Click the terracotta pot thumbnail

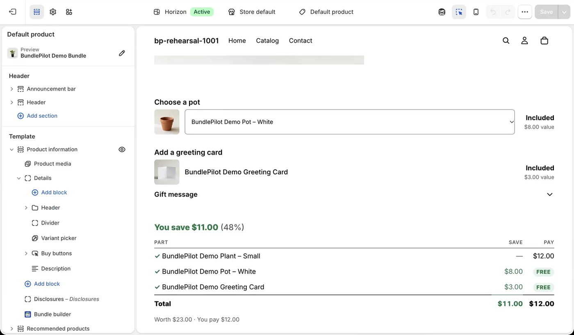coord(167,122)
